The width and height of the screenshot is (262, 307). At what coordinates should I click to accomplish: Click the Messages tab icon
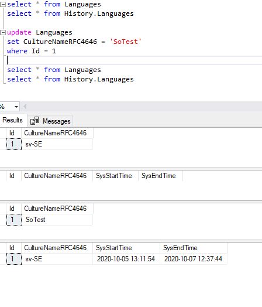pyautogui.click(x=35, y=121)
